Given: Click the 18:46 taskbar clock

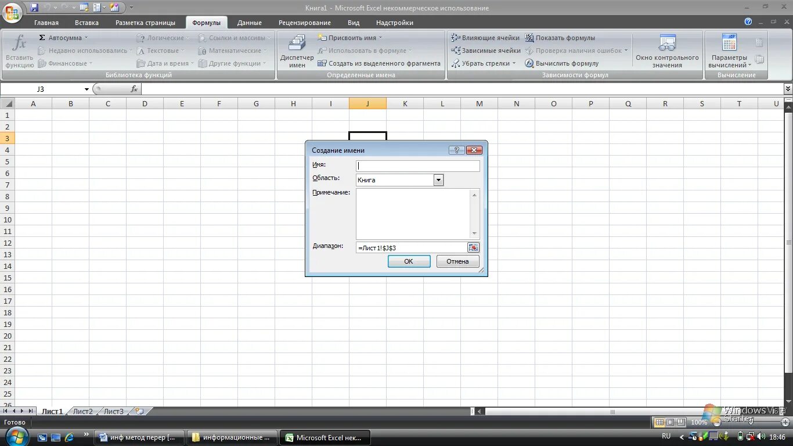Looking at the screenshot, I should point(777,436).
